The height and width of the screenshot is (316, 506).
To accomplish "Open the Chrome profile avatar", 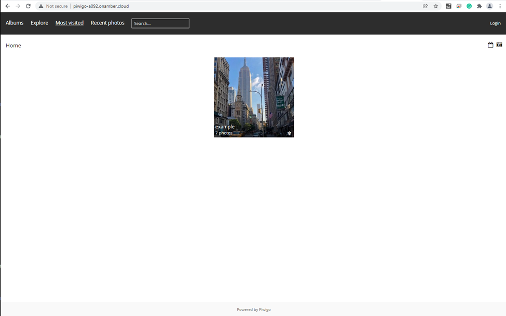I will click(x=489, y=6).
